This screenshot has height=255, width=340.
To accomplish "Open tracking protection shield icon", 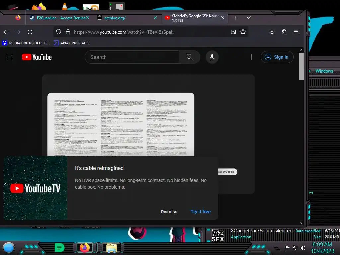I will 59,32.
